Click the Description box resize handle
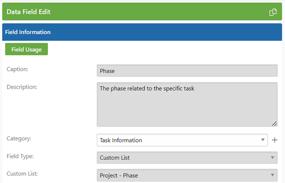The width and height of the screenshot is (285, 183). click(x=274, y=124)
